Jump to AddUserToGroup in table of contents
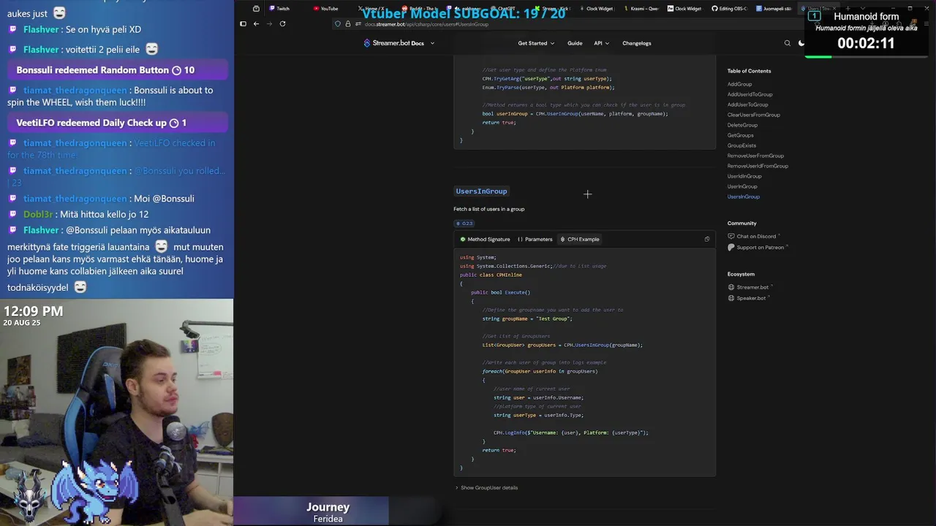The width and height of the screenshot is (936, 526). tap(747, 104)
